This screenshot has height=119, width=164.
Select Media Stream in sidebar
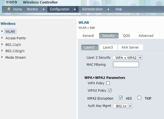[x=16, y=57]
